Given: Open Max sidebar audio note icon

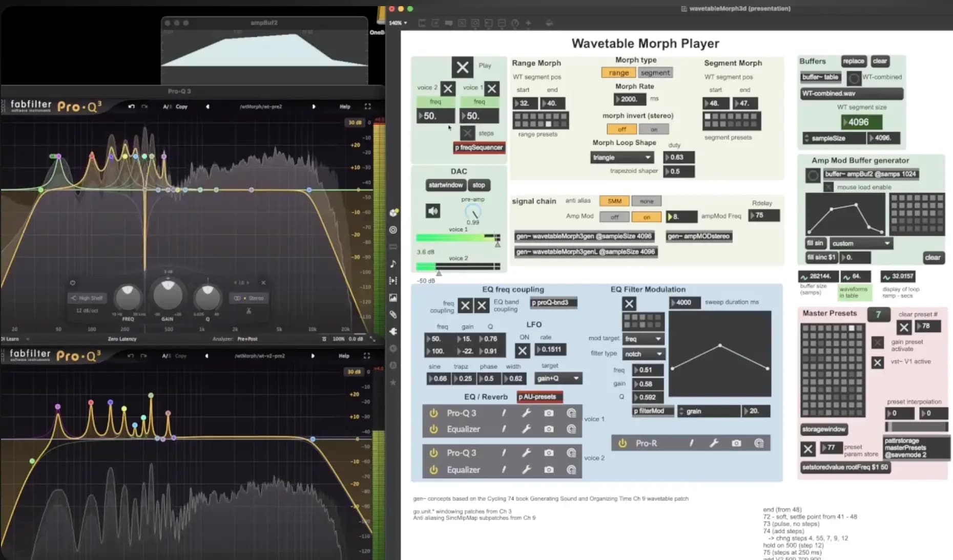Looking at the screenshot, I should pyautogui.click(x=393, y=264).
